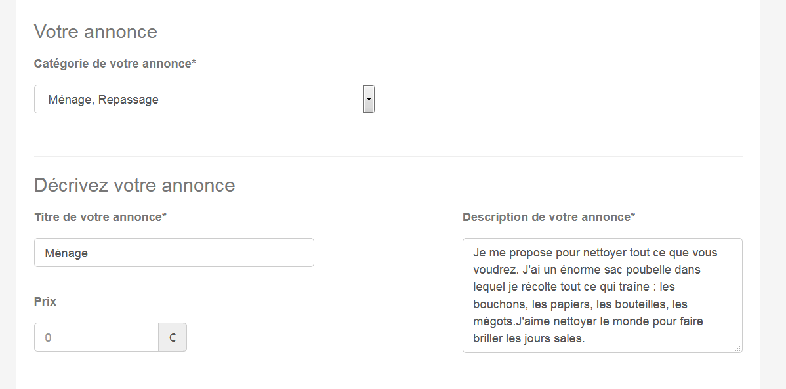Click the "Votre annonce" heading
This screenshot has height=389, width=786.
(96, 31)
